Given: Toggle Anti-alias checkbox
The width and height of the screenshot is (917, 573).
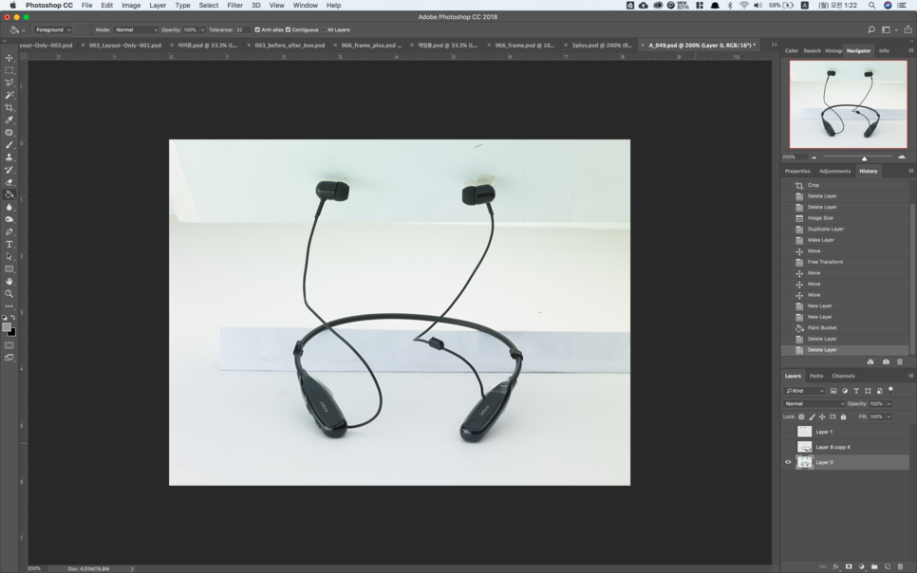Looking at the screenshot, I should click(257, 29).
